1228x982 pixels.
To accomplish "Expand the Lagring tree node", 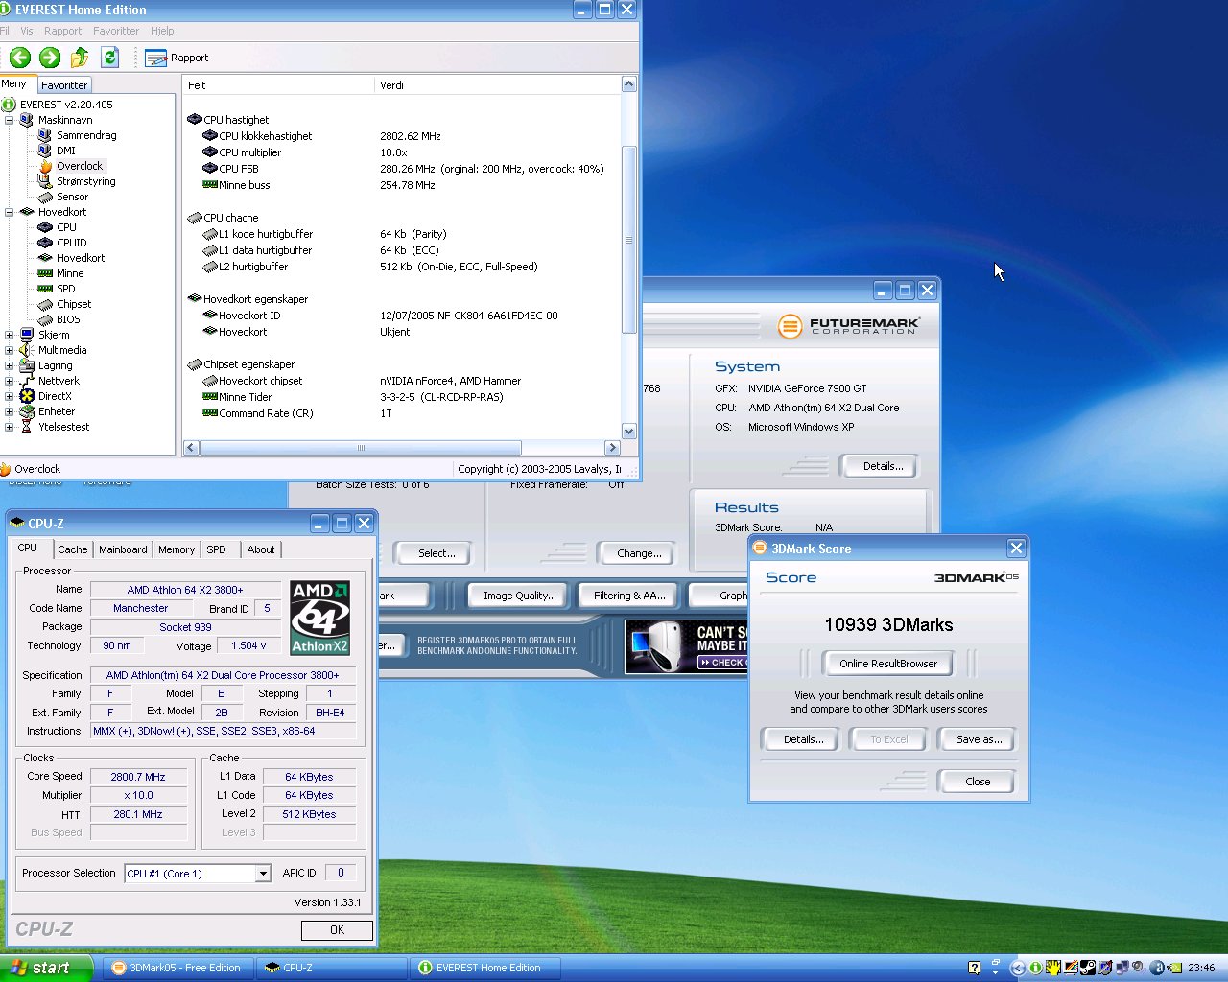I will click(9, 365).
